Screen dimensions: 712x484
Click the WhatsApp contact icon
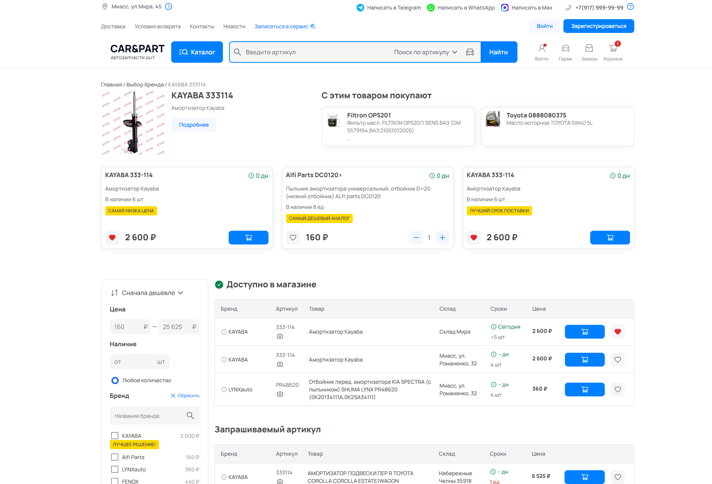(x=431, y=7)
